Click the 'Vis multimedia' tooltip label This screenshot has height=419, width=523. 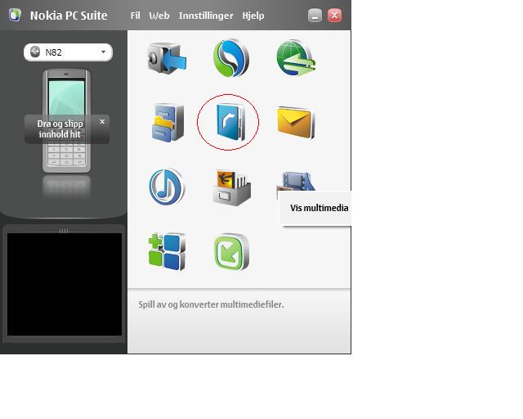320,208
